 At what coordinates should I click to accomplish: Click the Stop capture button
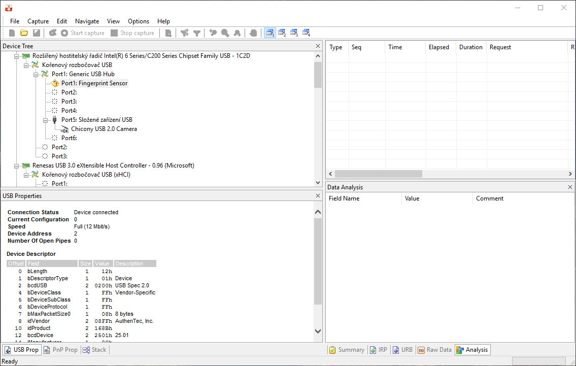pyautogui.click(x=132, y=33)
